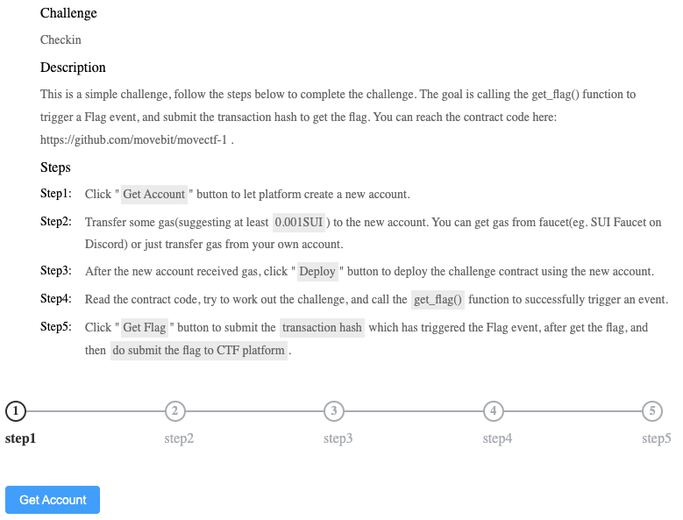The image size is (683, 520).
Task: Click the highlighted "Get Flag" text in Step5
Action: click(145, 328)
